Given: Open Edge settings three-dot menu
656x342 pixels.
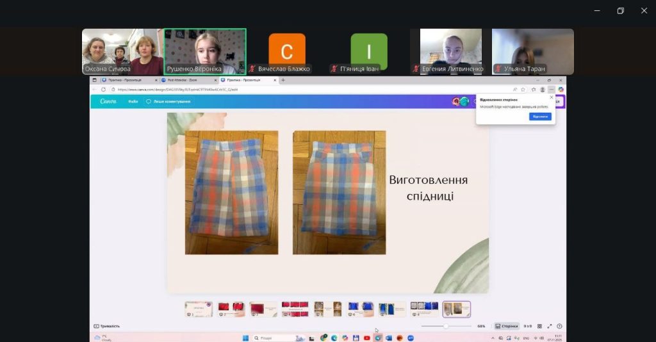Looking at the screenshot, I should pos(552,90).
